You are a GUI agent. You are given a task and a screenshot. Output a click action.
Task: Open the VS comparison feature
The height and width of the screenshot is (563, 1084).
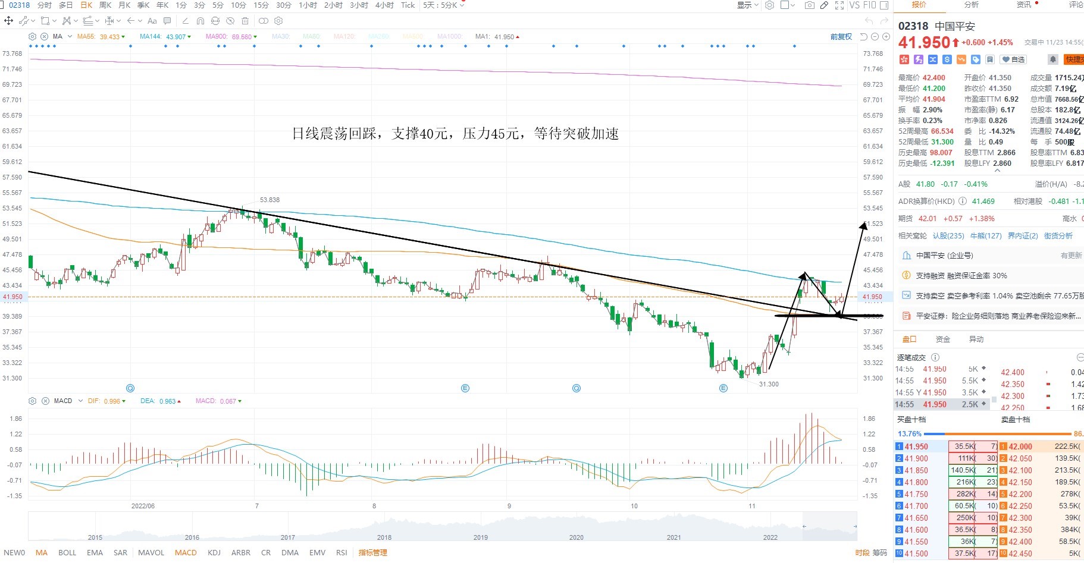tap(854, 5)
